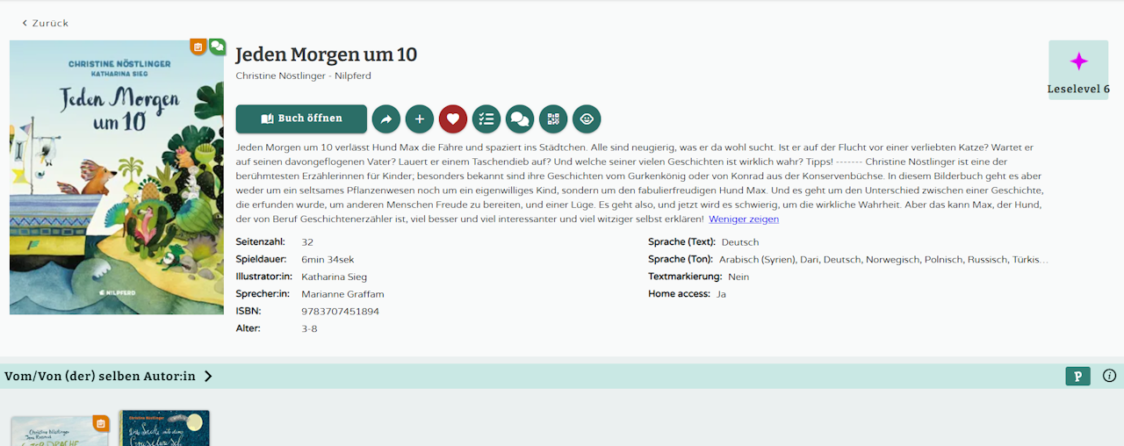Click the share arrow icon
The width and height of the screenshot is (1124, 446).
[386, 119]
